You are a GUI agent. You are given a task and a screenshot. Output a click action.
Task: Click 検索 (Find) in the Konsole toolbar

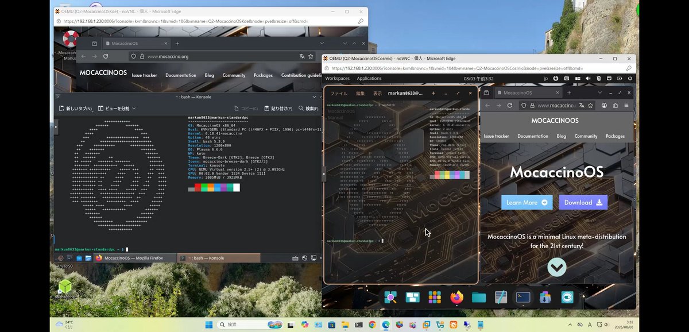click(x=308, y=108)
